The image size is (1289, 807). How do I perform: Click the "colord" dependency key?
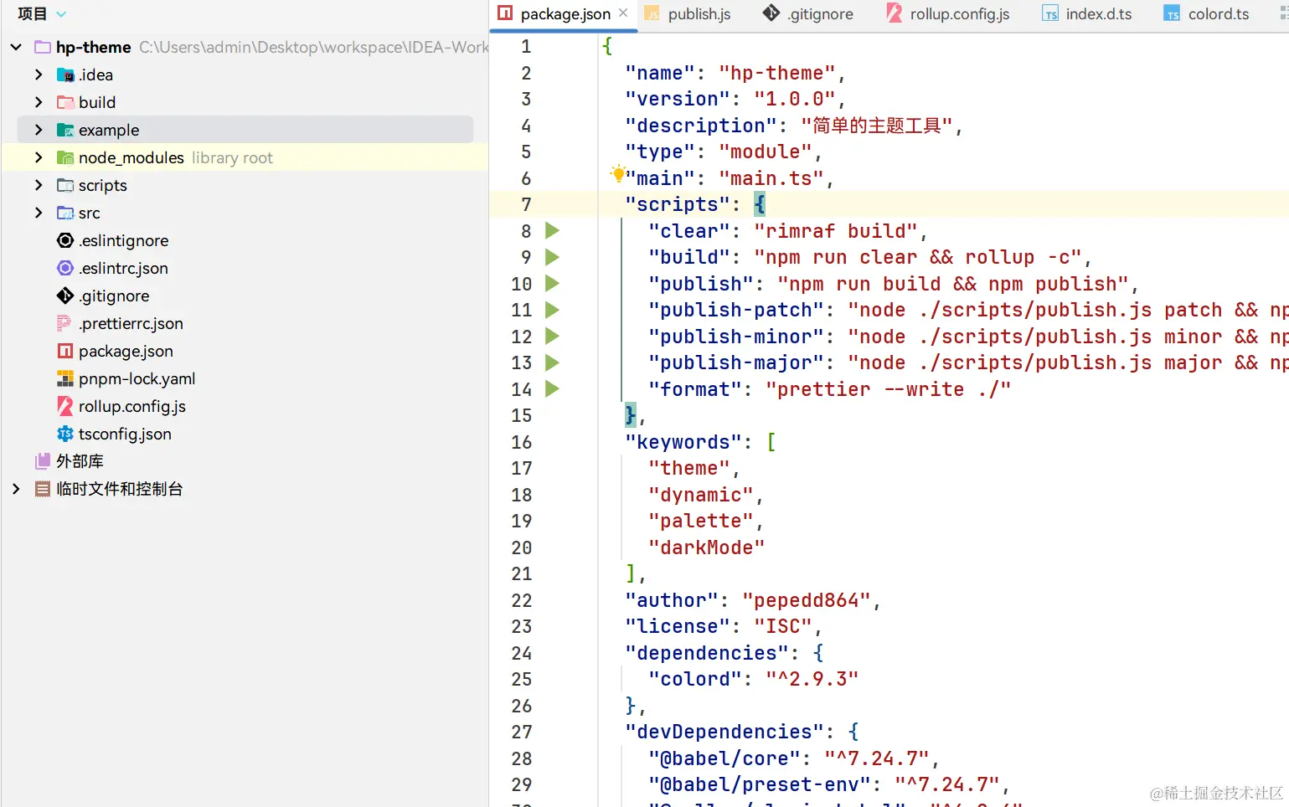[695, 679]
